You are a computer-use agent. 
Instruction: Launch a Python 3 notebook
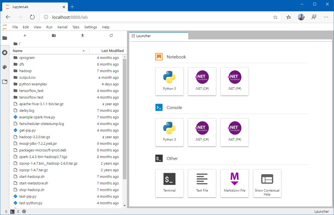tap(169, 81)
